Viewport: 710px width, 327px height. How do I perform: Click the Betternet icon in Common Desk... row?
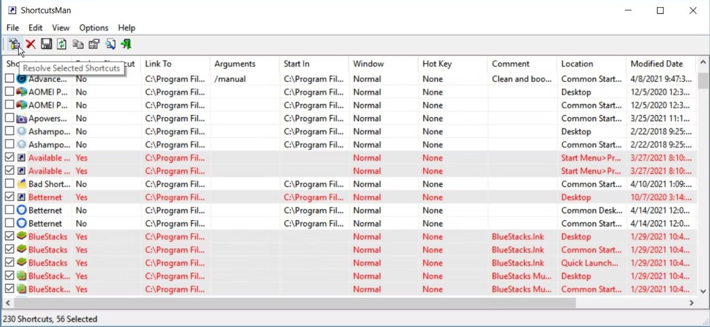coord(21,210)
